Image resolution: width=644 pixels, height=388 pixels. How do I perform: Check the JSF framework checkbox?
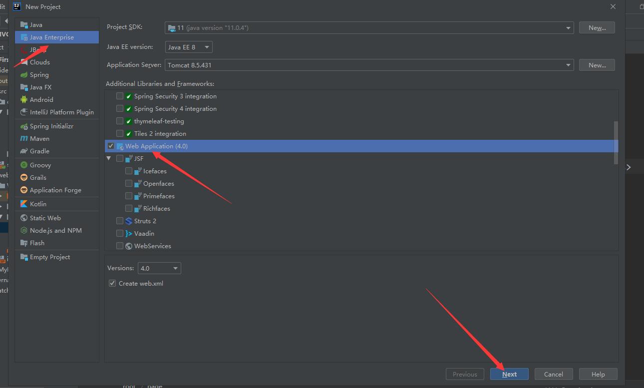(120, 158)
